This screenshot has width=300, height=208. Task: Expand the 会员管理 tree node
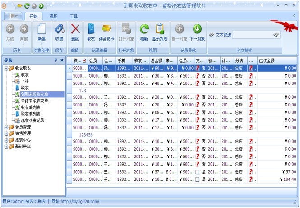pos(6,127)
